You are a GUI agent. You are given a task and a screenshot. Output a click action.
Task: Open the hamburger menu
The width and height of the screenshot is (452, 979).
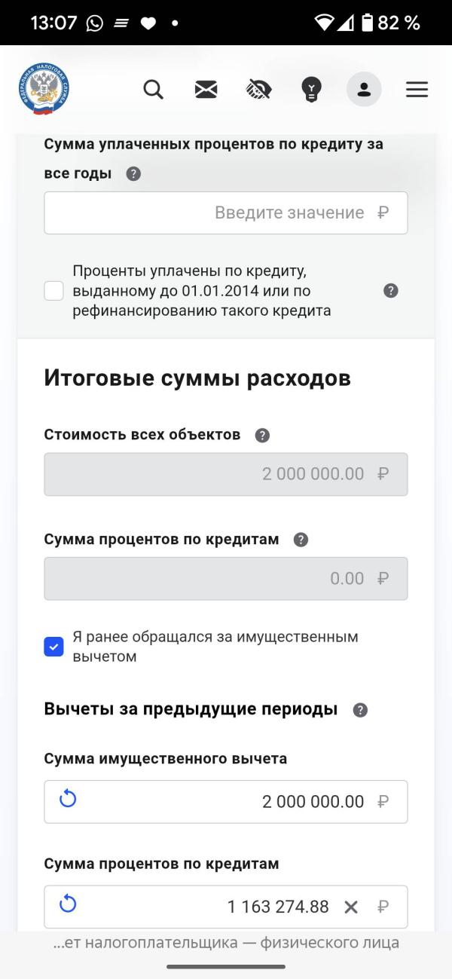coord(417,90)
